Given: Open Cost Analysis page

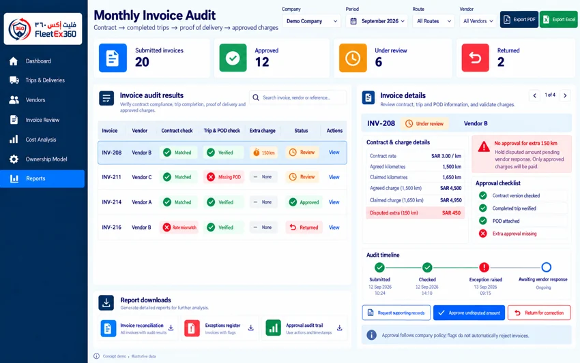Looking at the screenshot, I should pos(42,140).
